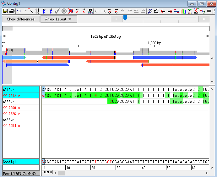Click the 1,000 bp ruler marker
Image resolution: width=217 pixels, height=177 pixels.
click(155, 43)
